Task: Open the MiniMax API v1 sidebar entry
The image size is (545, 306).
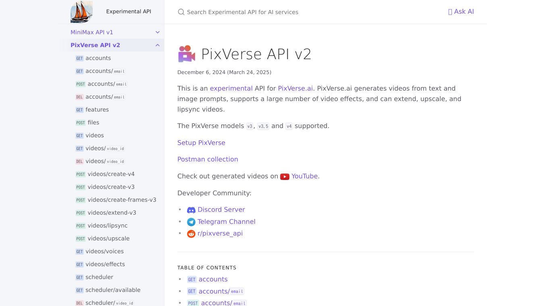Action: pyautogui.click(x=92, y=32)
